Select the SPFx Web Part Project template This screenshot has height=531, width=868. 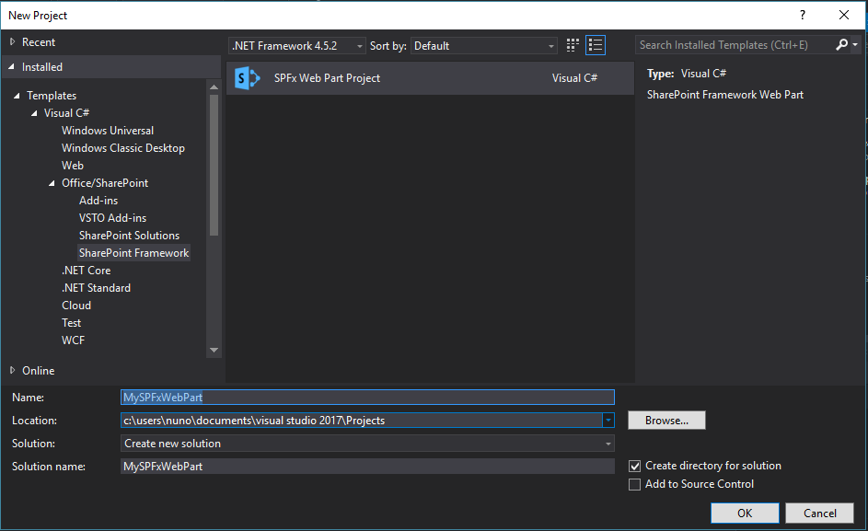click(430, 78)
